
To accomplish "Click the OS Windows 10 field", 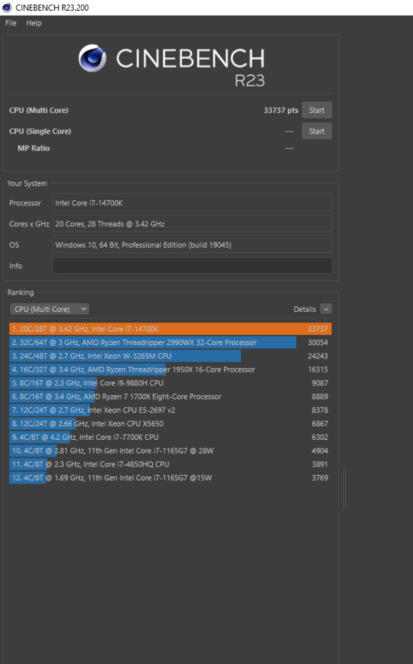I will 193,245.
